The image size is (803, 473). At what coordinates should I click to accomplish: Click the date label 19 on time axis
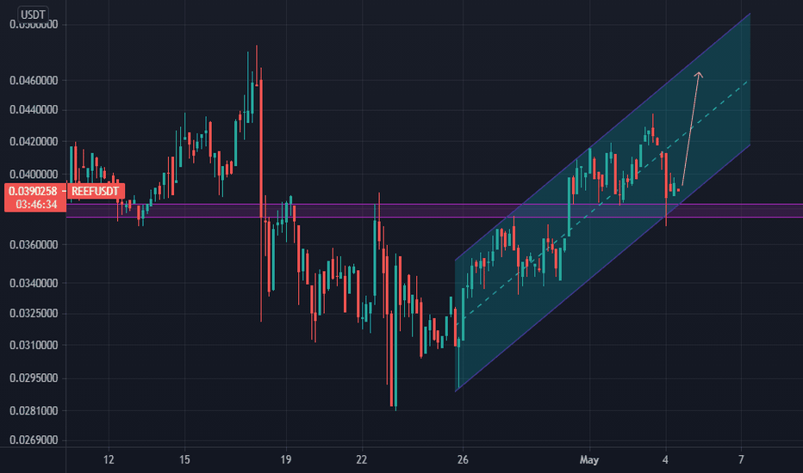pyautogui.click(x=286, y=460)
